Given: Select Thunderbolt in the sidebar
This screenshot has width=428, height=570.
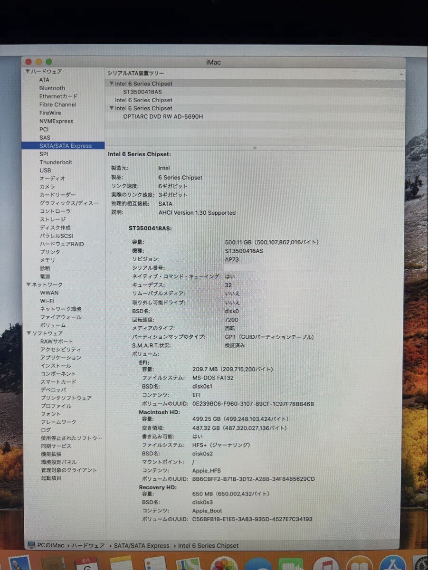Looking at the screenshot, I should 56,162.
